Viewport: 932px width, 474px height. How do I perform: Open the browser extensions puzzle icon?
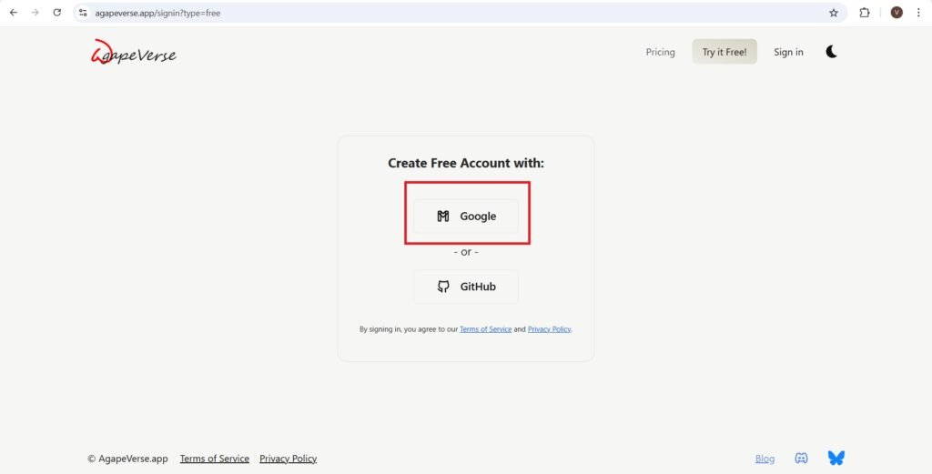coord(865,13)
